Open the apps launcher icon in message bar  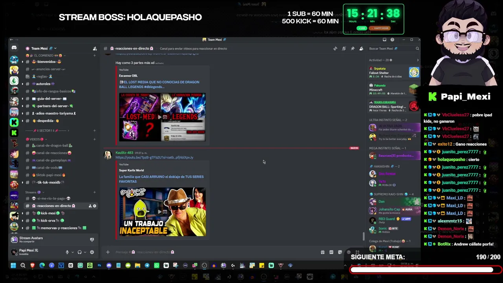coord(357,252)
